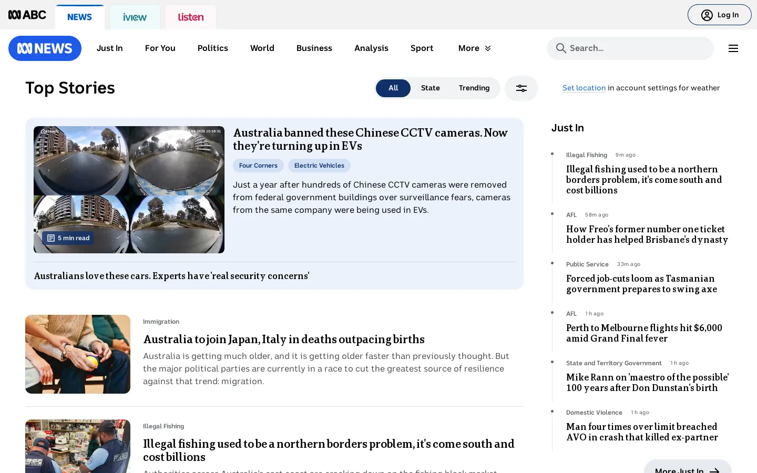The image size is (757, 473).
Task: Go to the Business section
Action: [x=314, y=48]
